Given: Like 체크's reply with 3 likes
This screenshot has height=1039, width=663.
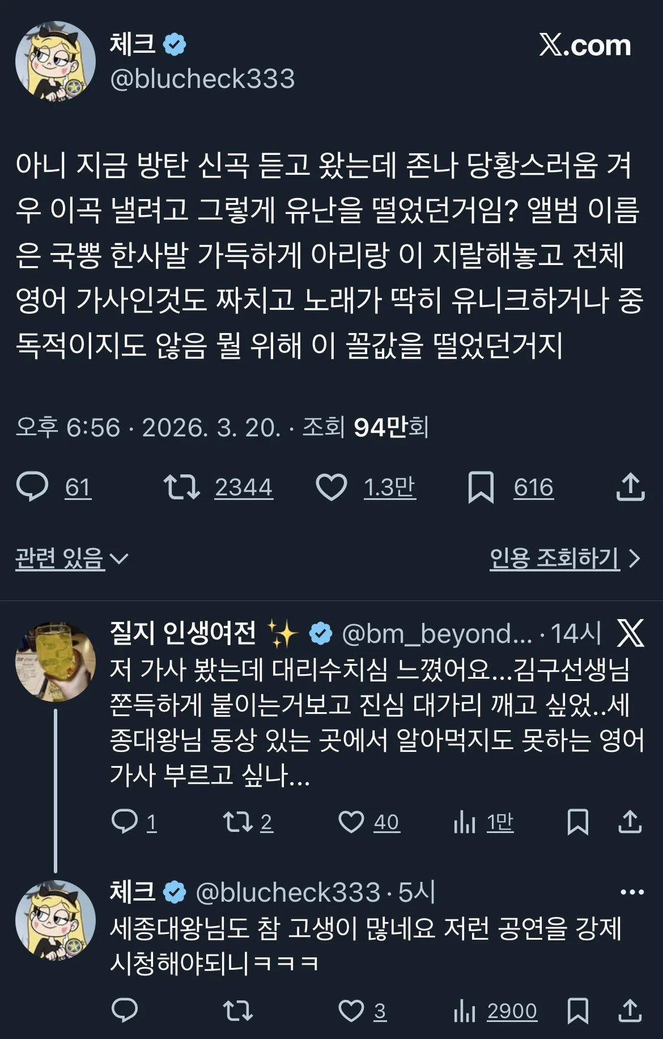Looking at the screenshot, I should (x=351, y=1011).
